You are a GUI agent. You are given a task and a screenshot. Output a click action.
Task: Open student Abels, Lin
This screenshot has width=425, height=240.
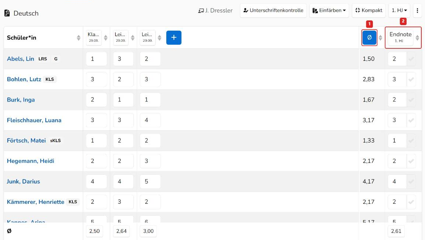(x=21, y=59)
